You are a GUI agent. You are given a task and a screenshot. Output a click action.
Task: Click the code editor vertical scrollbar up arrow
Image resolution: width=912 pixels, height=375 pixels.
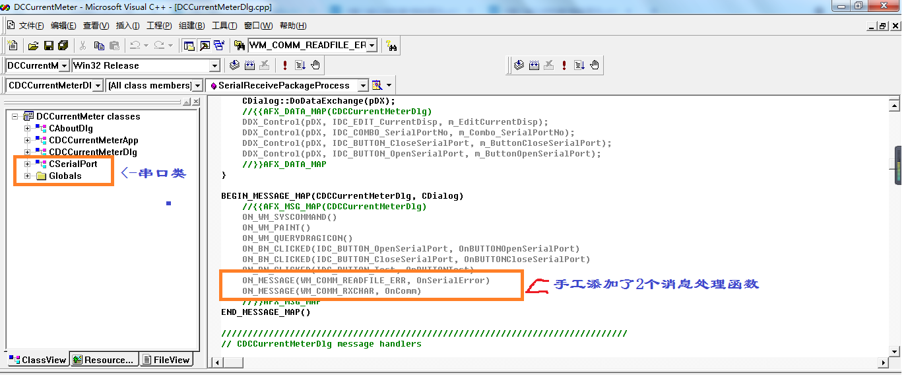[x=895, y=105]
